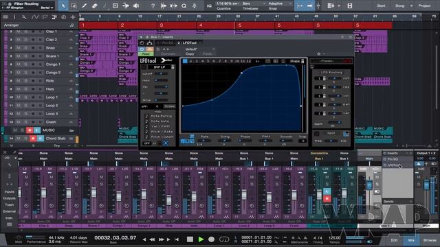The height and width of the screenshot is (247, 440).
Task: Mute the Ride track
Action: (19, 81)
